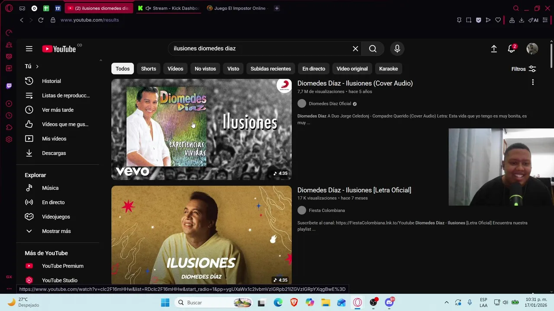Screen dimensions: 554x311
Task: Switch to Juego El Impostor Online tab
Action: 236,8
